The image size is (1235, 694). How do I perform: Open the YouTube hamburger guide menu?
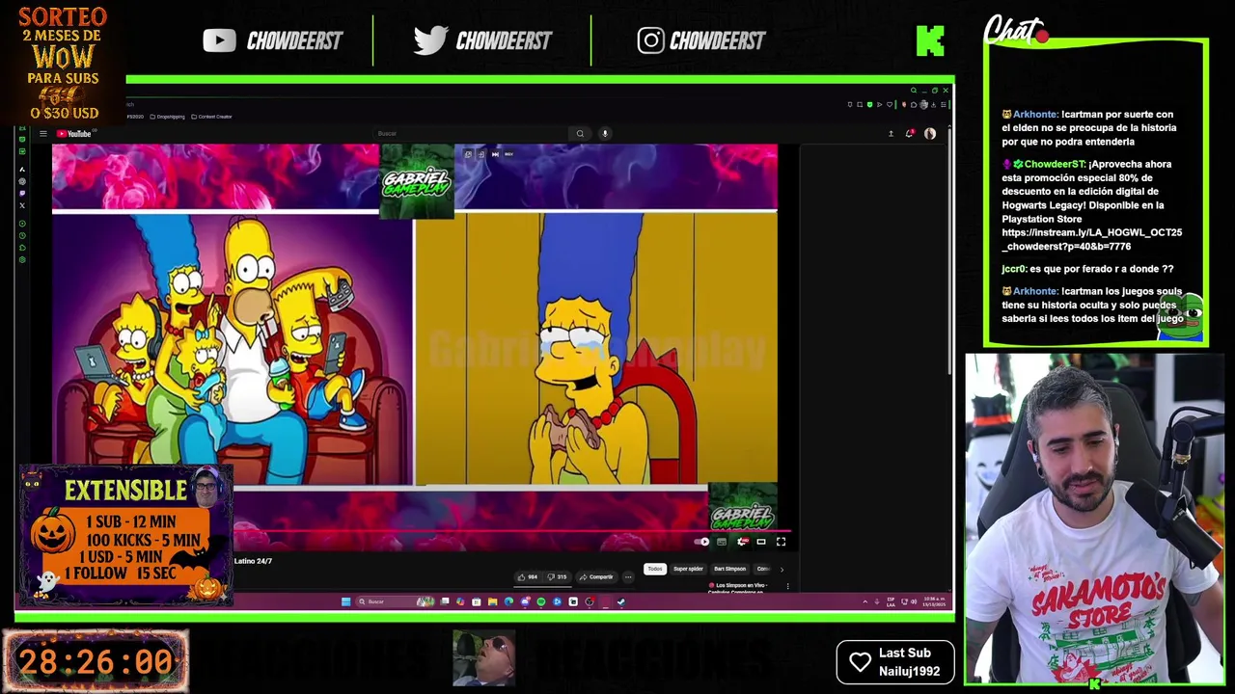pyautogui.click(x=42, y=134)
